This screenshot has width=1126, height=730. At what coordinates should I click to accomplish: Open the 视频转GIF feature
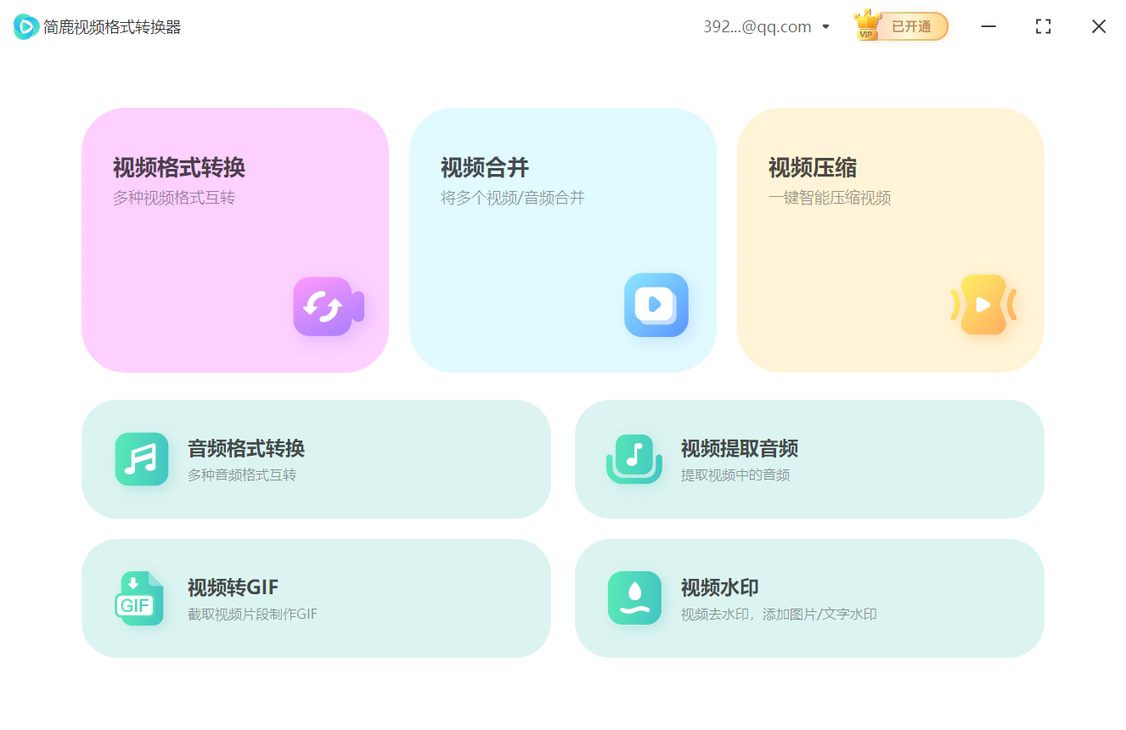(316, 598)
